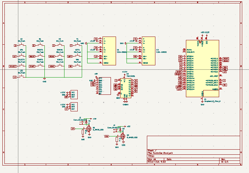The height and width of the screenshot is (173, 249).
Task: Select the START1 push switch symbol
Action: pyautogui.click(x=40, y=66)
